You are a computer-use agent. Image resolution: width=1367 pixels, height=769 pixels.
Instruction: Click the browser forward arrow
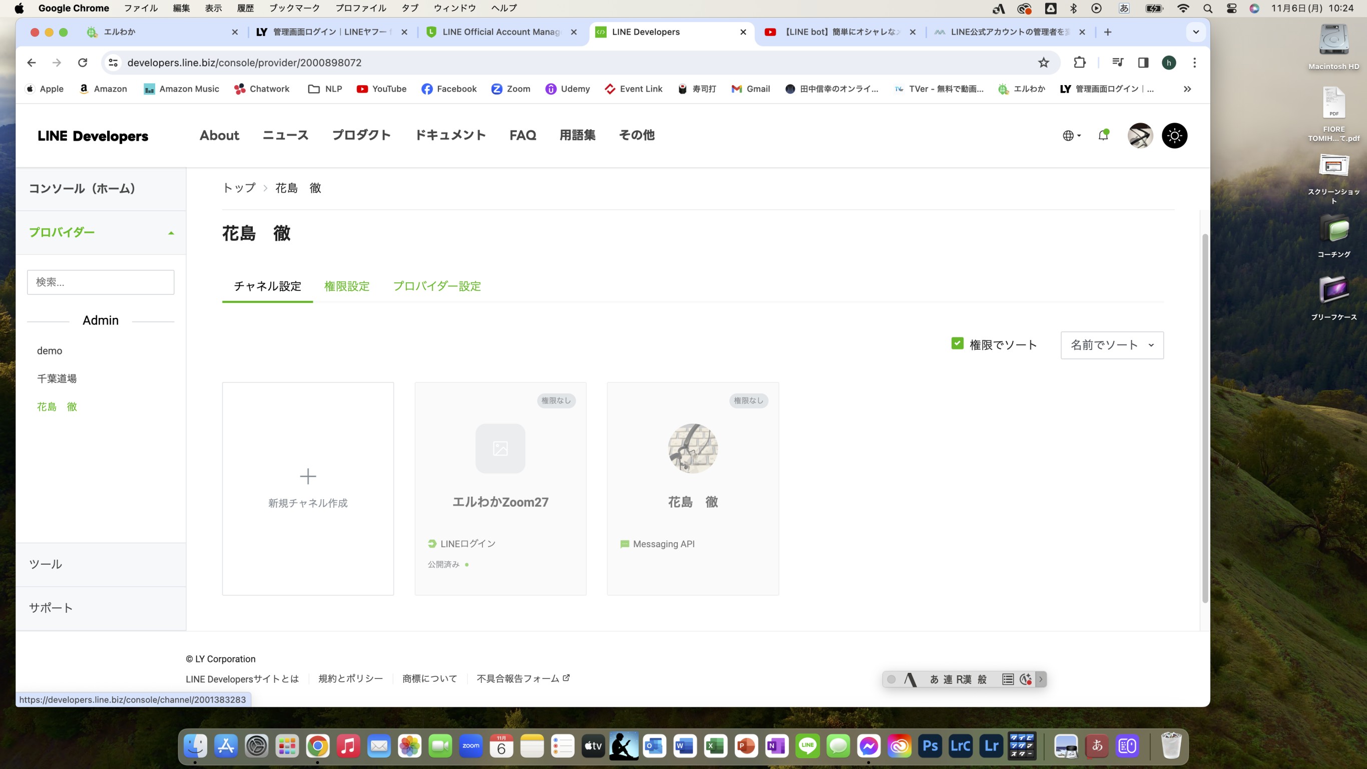tap(57, 63)
